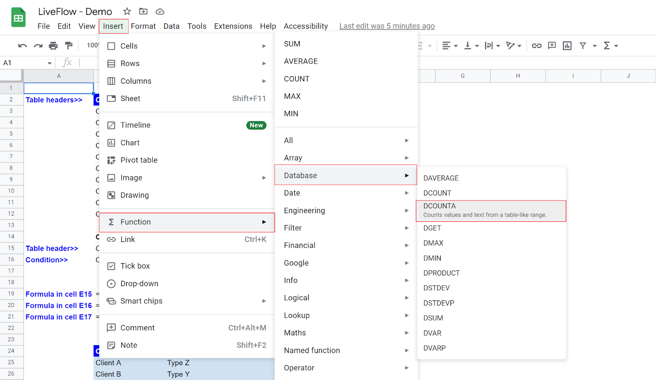Click the print icon

coord(53,46)
